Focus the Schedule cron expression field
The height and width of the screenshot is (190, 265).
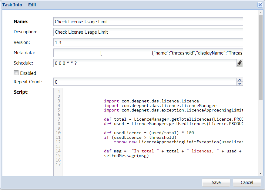[x=145, y=63]
